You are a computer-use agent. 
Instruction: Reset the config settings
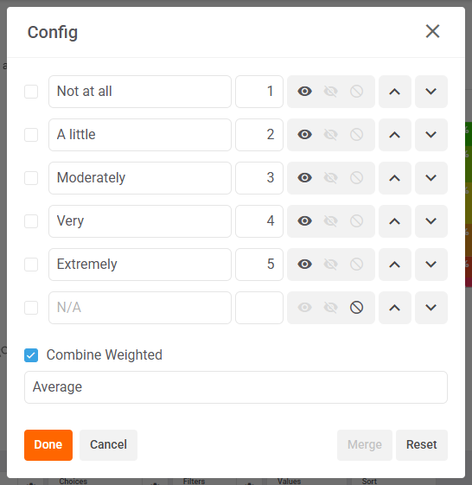pos(422,445)
